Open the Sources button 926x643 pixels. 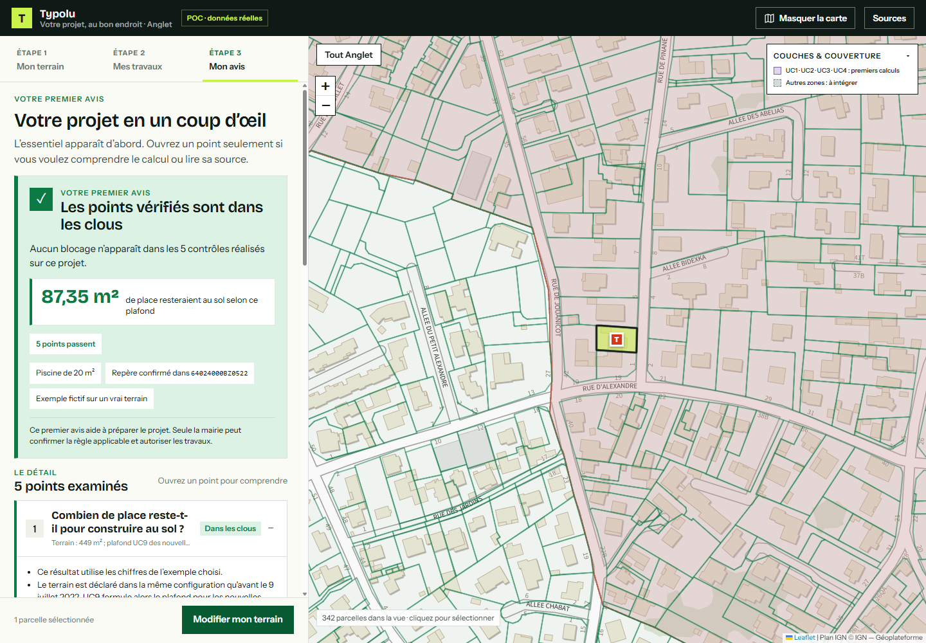pyautogui.click(x=889, y=18)
